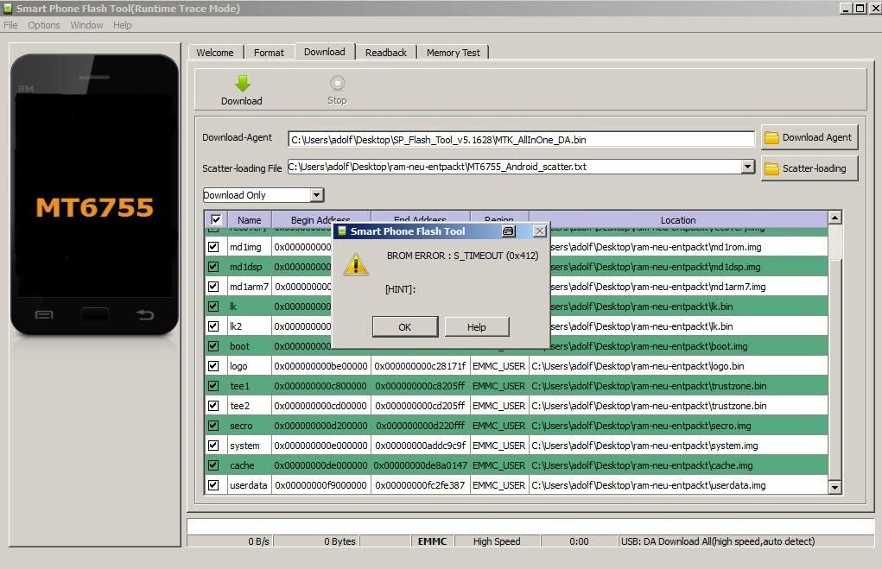The image size is (882, 569).
Task: Click the Scatter-loading File path field
Action: pos(514,167)
